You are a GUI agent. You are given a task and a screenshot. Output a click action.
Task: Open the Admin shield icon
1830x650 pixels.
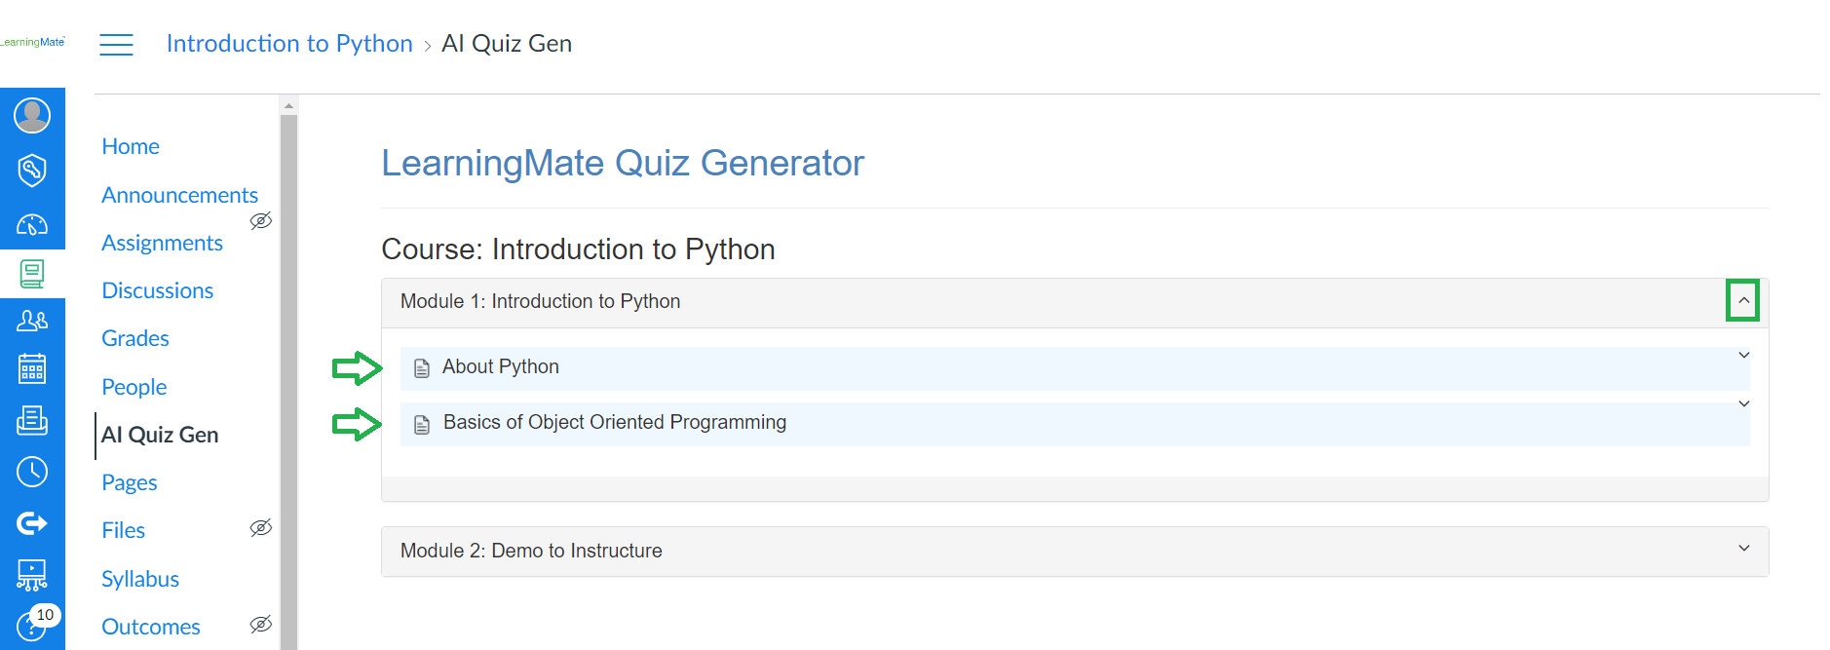[32, 170]
